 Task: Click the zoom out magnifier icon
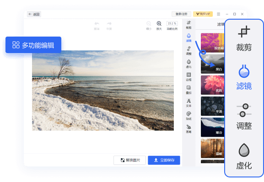[149, 26]
